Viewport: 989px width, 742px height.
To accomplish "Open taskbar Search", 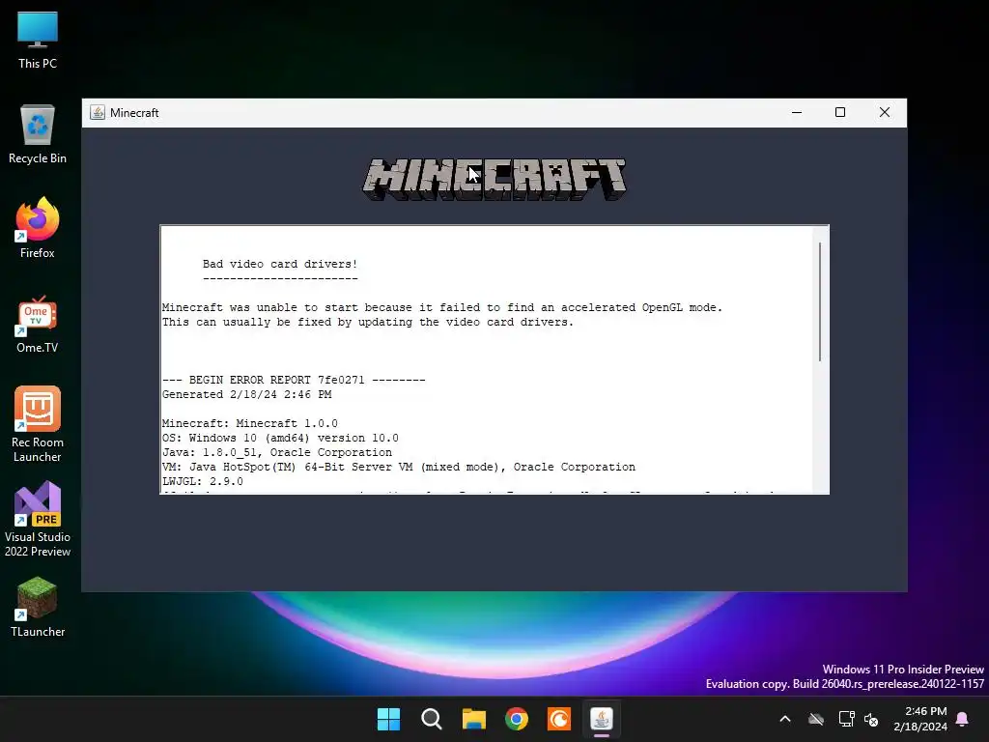I will pyautogui.click(x=432, y=719).
